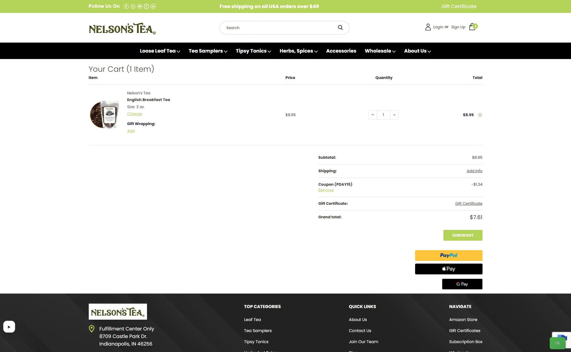Open the Instagram icon in top banner
Screen dimensions: 571x352
(133, 6)
